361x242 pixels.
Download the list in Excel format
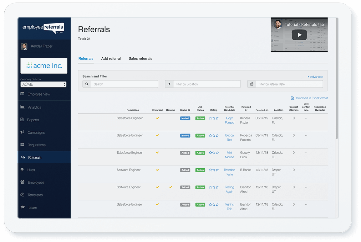pos(309,98)
